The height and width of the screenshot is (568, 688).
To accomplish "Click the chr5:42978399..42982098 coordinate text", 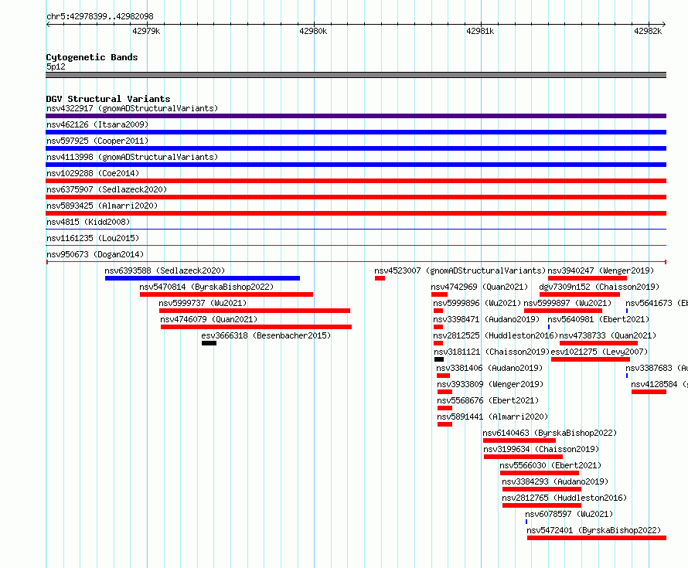I will tap(100, 16).
